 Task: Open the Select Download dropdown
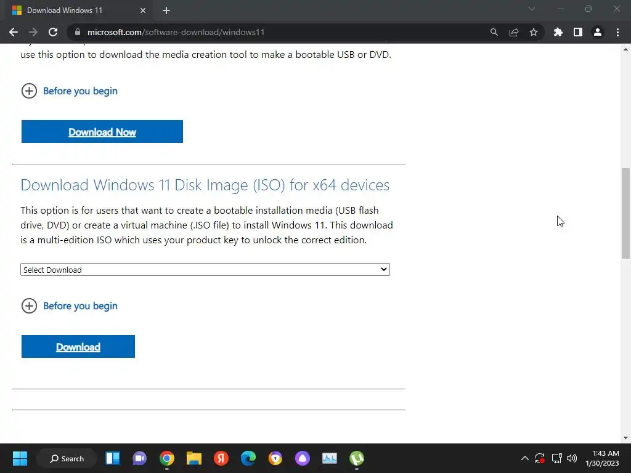pos(205,270)
